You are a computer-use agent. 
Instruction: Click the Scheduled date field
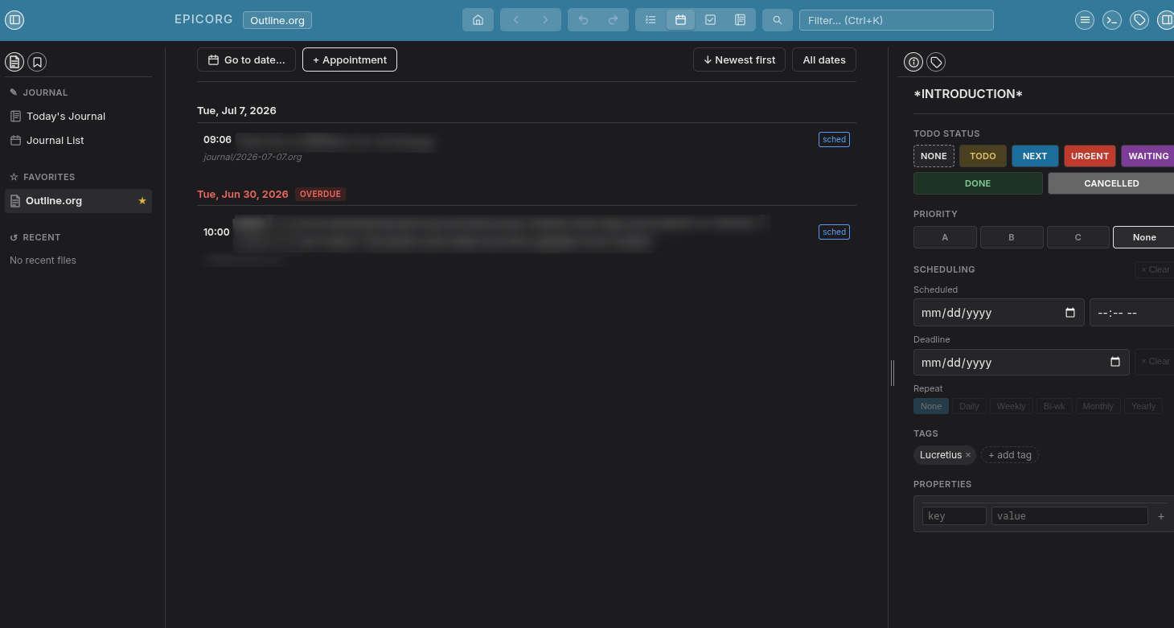999,313
